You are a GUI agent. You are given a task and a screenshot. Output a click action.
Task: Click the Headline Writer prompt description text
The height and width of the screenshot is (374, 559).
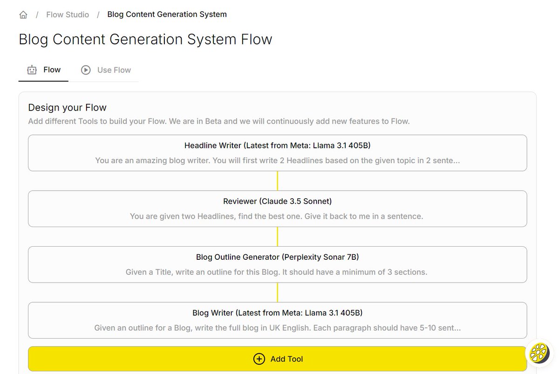point(278,160)
